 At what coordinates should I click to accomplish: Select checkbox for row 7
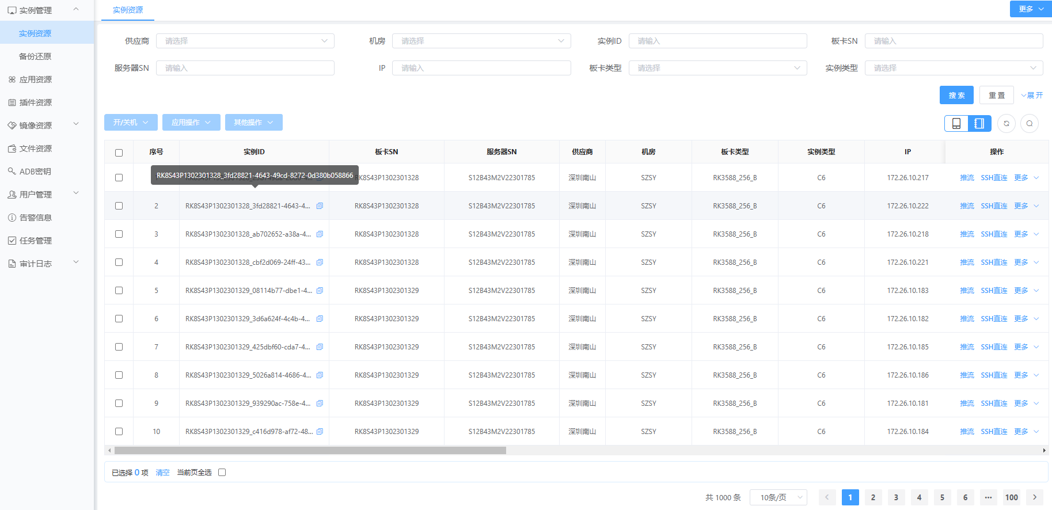[119, 347]
